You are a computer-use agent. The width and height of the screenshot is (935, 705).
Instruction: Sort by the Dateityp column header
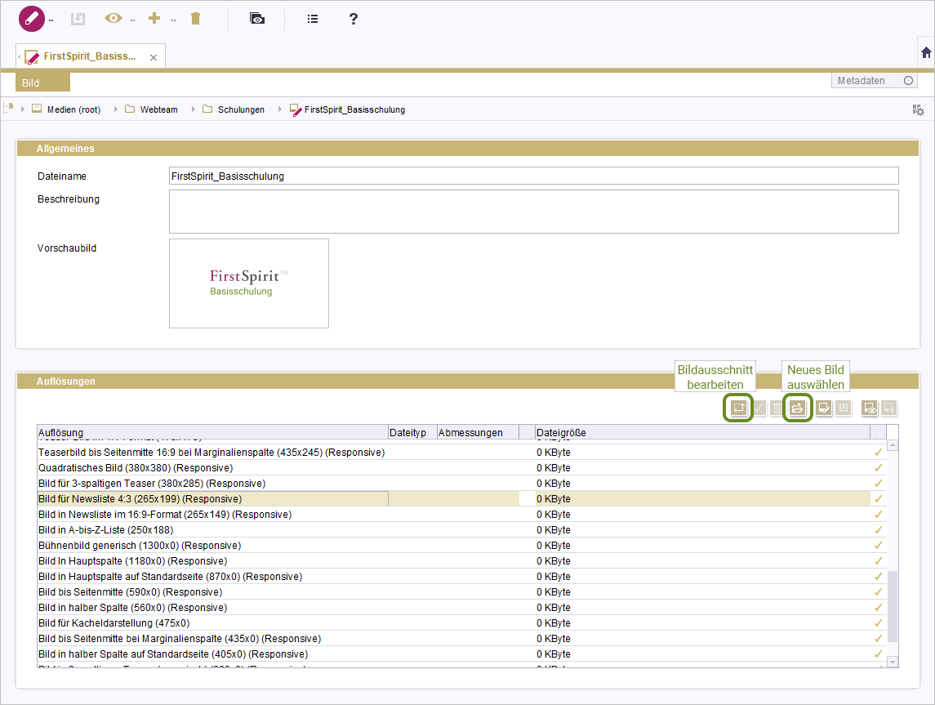(x=412, y=432)
